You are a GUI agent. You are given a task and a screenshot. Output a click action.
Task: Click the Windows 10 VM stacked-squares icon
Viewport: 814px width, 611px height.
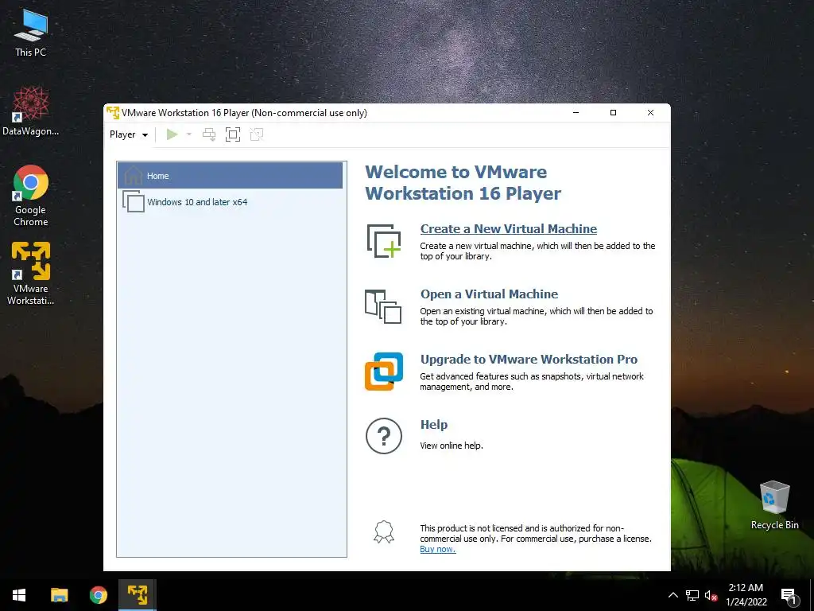134,201
